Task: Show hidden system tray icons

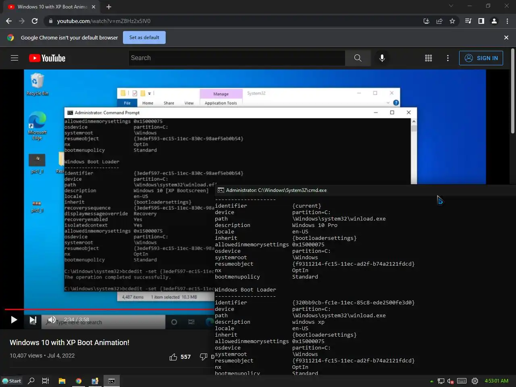Action: tap(432, 381)
